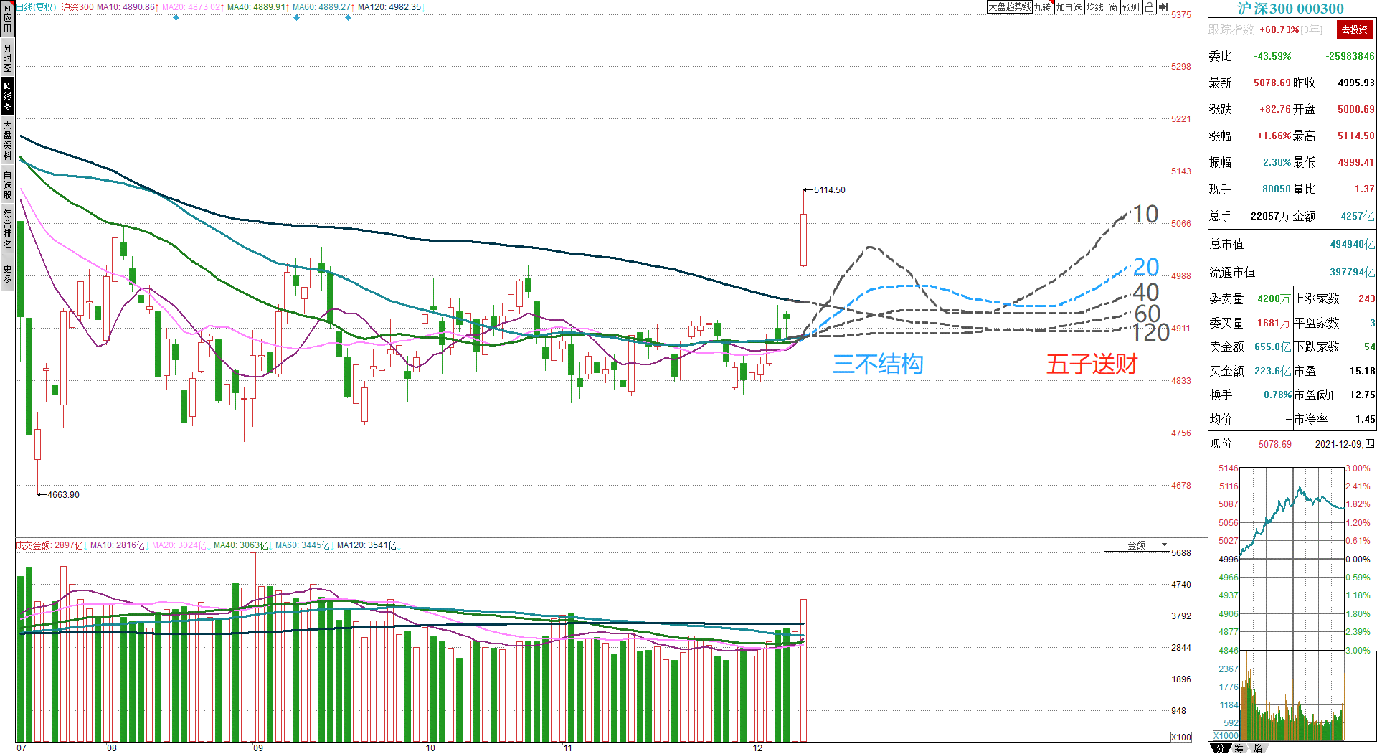Click the 下跌家数 54 value
Viewport: 1377px width, 754px height.
click(1369, 347)
